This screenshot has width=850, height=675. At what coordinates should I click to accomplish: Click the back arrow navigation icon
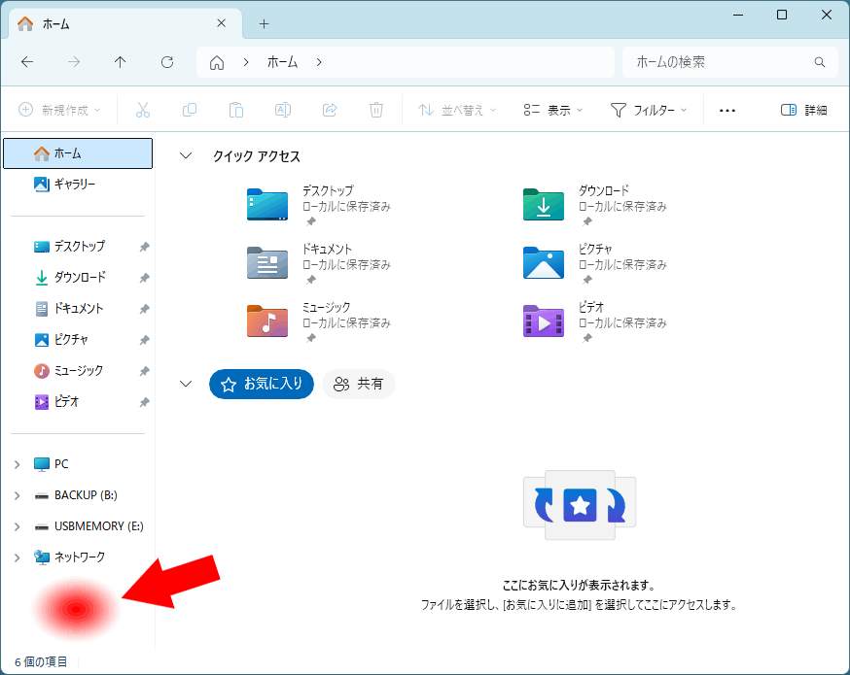point(27,62)
